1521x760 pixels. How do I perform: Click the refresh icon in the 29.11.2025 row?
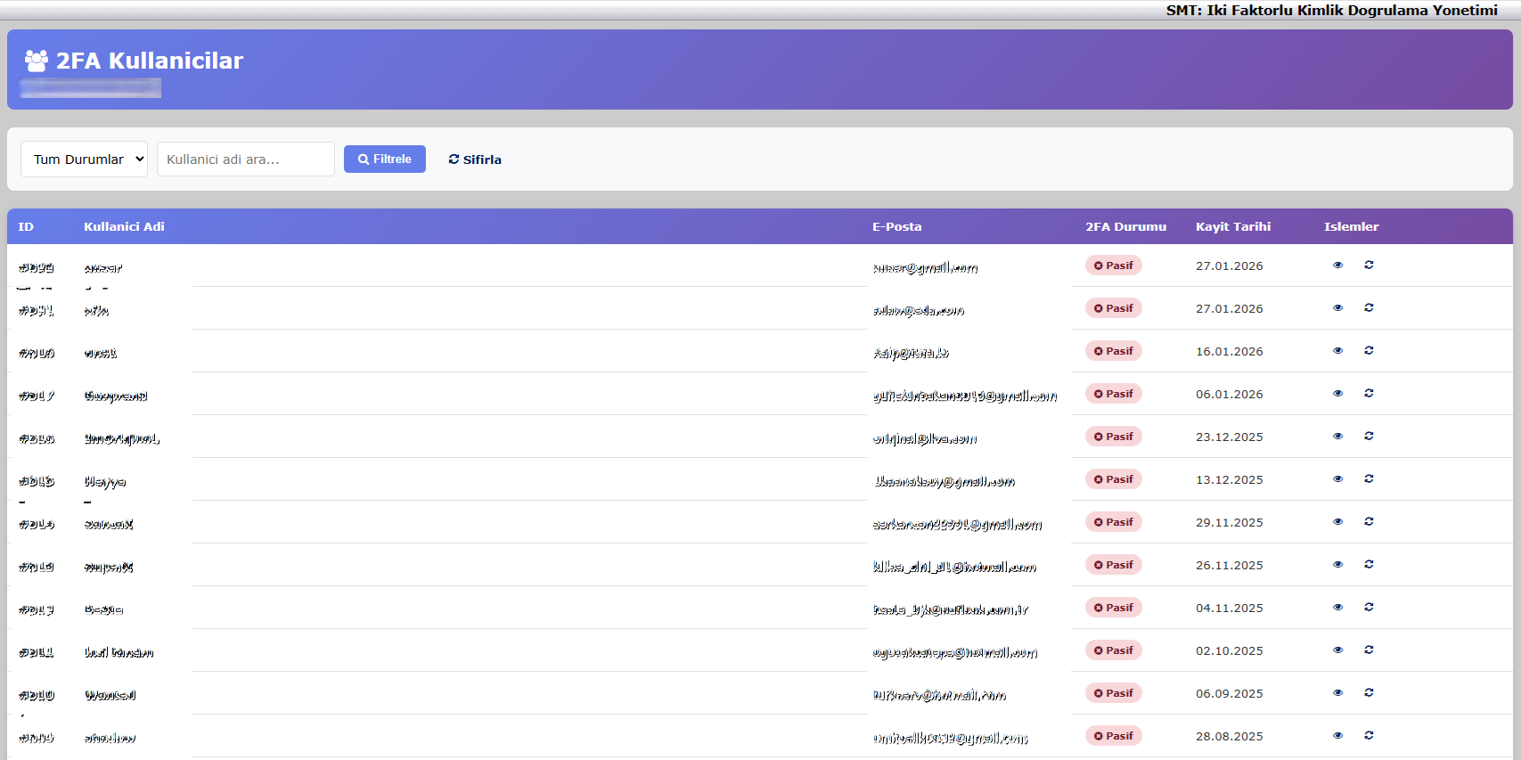coord(1369,522)
